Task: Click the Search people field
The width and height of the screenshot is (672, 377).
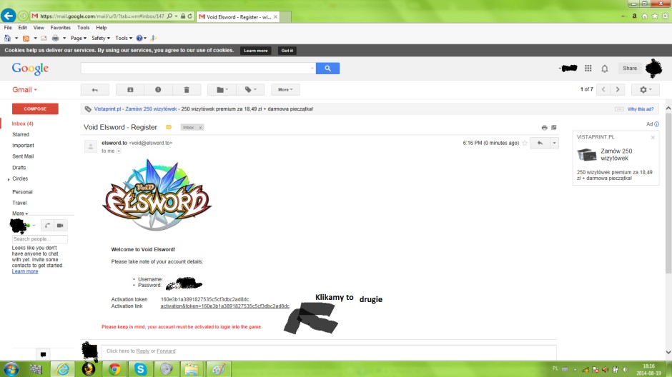Action: (x=39, y=239)
